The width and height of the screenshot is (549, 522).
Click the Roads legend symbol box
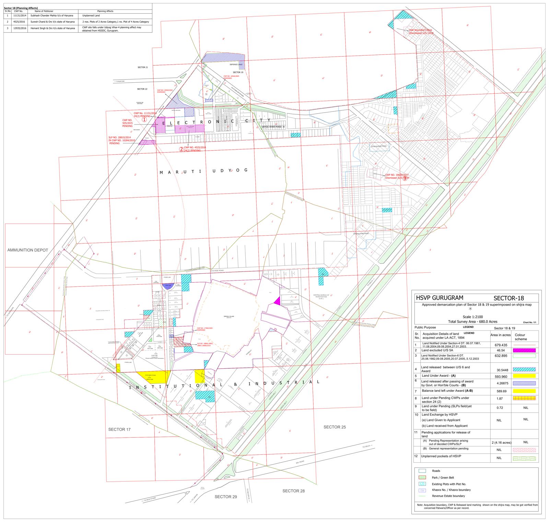pyautogui.click(x=422, y=471)
